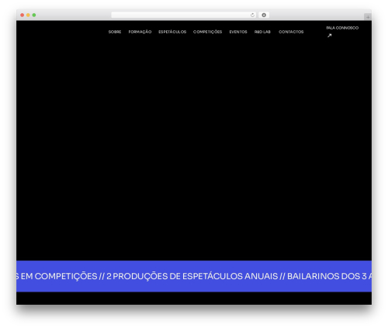Click the round icon button beside address bar
The height and width of the screenshot is (328, 388).
[264, 16]
